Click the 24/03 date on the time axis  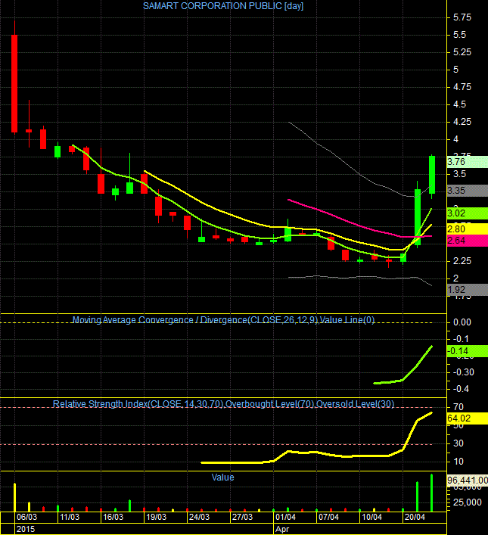coord(199,517)
